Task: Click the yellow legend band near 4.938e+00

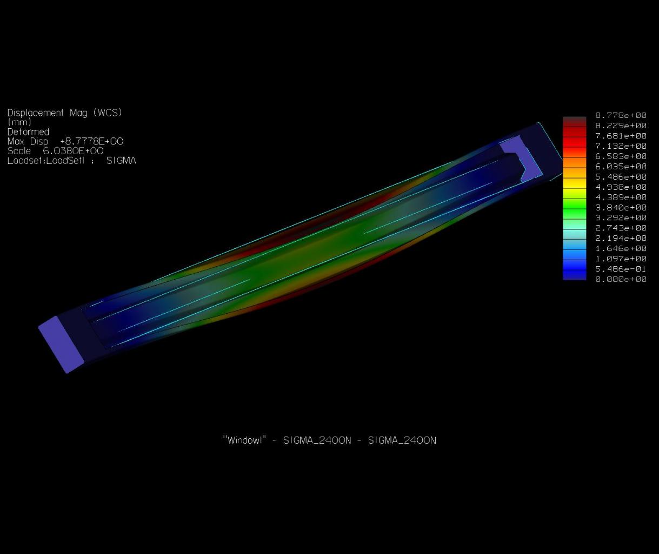Action: click(574, 183)
